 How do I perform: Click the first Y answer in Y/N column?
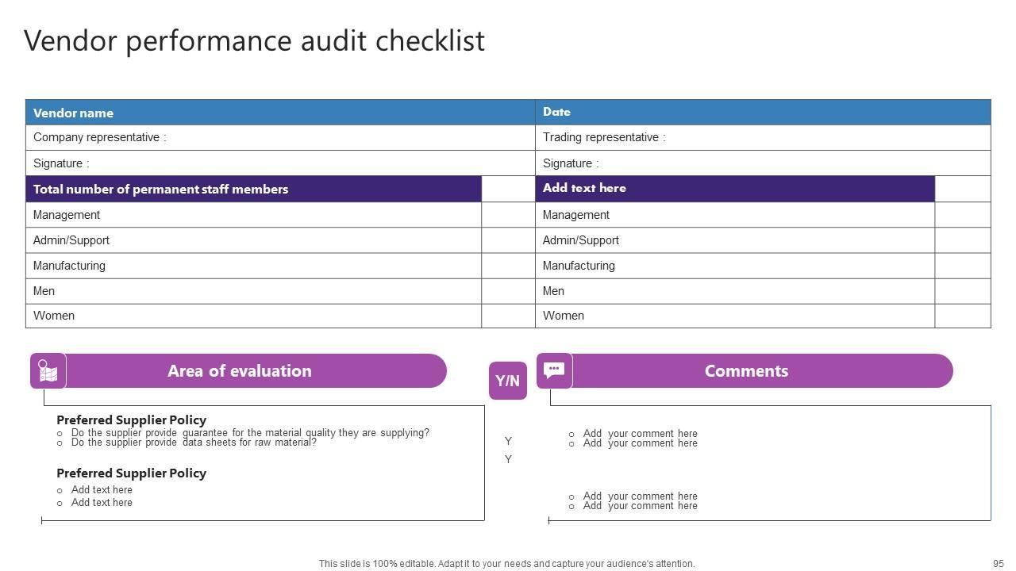coord(508,441)
